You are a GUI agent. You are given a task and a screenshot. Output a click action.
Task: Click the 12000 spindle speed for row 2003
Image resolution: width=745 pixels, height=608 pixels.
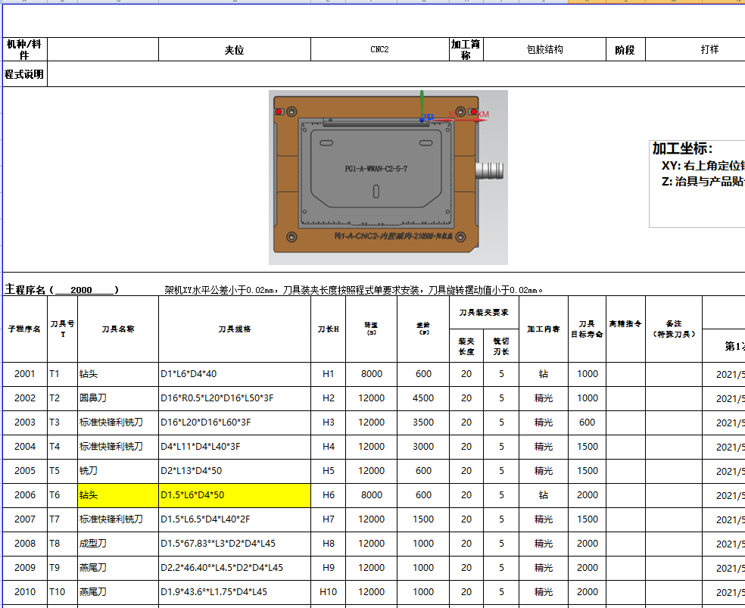[x=372, y=422]
